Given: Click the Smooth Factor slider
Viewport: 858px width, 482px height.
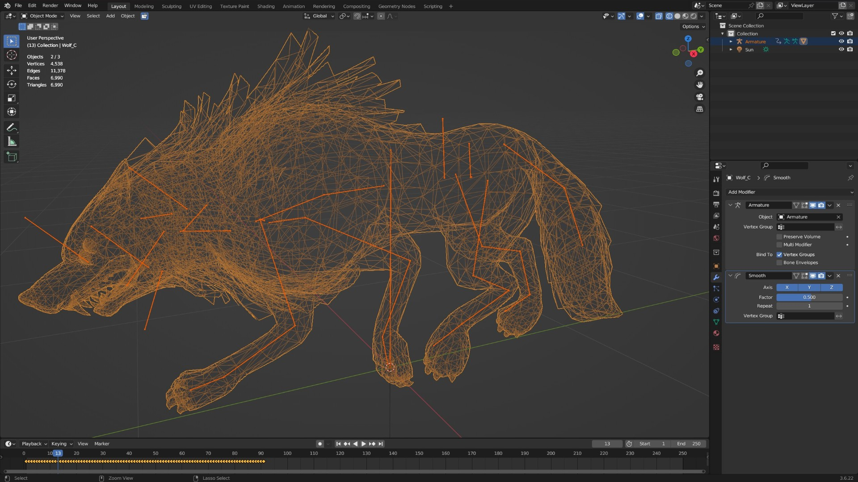Looking at the screenshot, I should click(809, 298).
